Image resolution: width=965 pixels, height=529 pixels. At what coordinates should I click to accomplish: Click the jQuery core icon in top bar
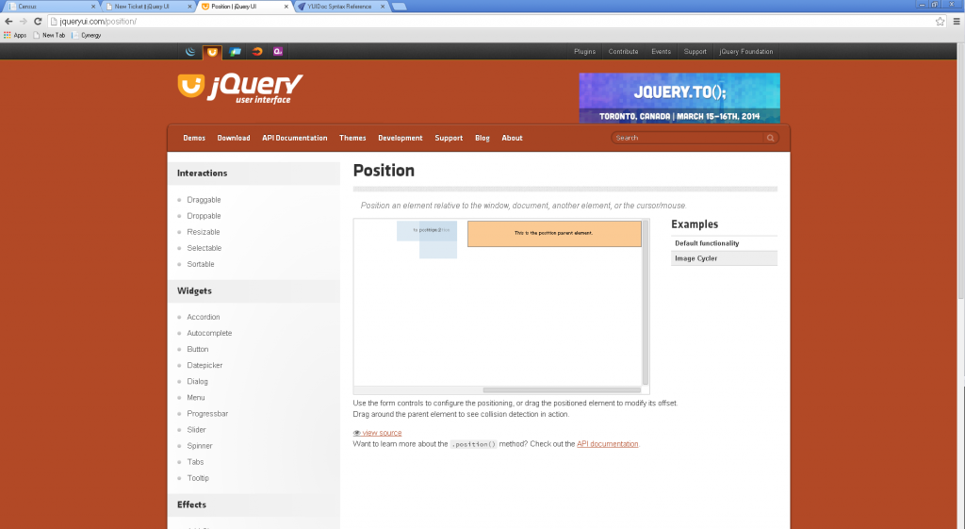click(191, 52)
